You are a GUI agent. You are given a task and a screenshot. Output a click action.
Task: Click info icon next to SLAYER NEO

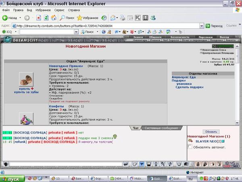click(223, 141)
